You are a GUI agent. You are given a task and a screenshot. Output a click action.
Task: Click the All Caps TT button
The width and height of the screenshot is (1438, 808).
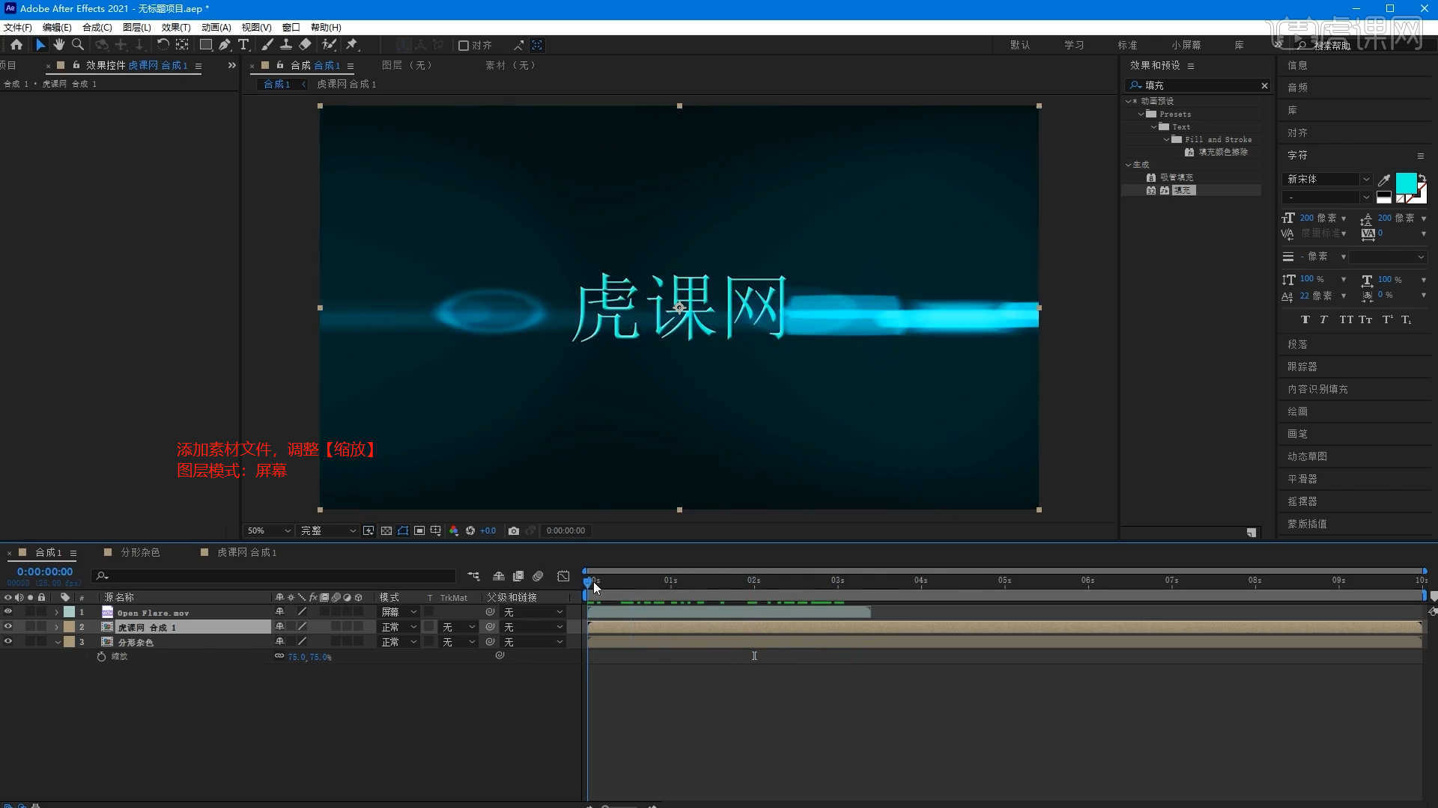coord(1346,319)
